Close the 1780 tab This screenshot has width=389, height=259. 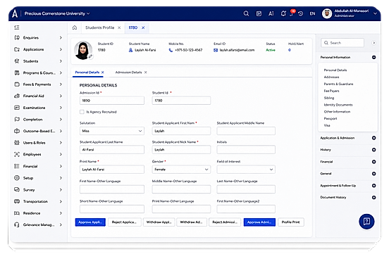pos(143,27)
